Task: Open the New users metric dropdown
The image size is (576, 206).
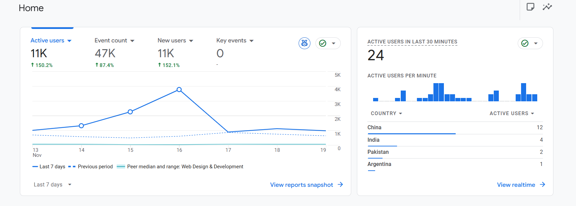Action: point(191,41)
